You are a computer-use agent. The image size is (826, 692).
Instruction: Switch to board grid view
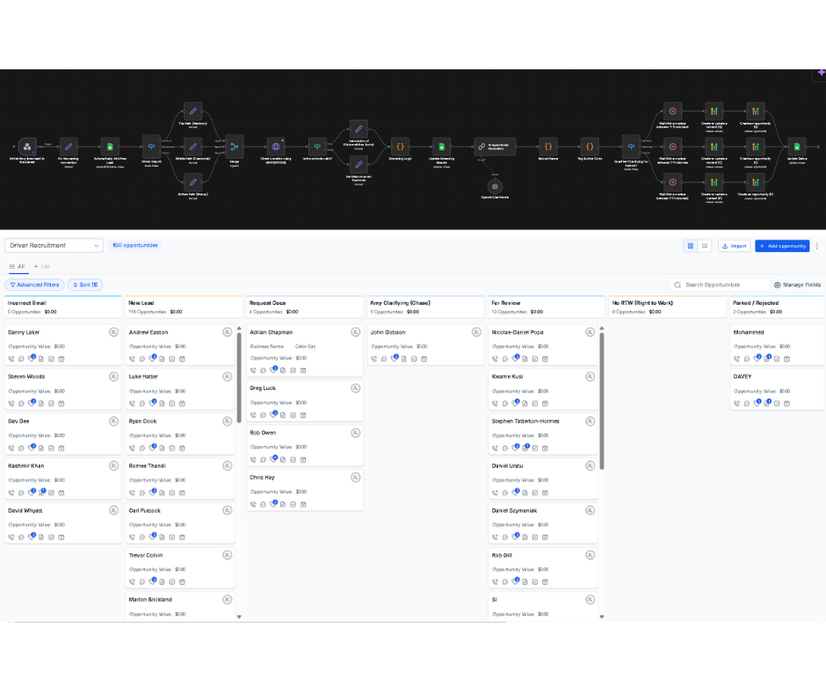coord(691,246)
